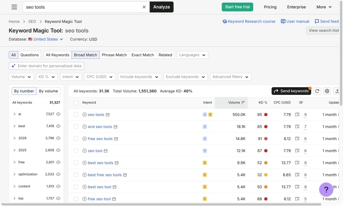Check the box for 'best seo tools' row
This screenshot has width=343, height=206.
pos(76,163)
